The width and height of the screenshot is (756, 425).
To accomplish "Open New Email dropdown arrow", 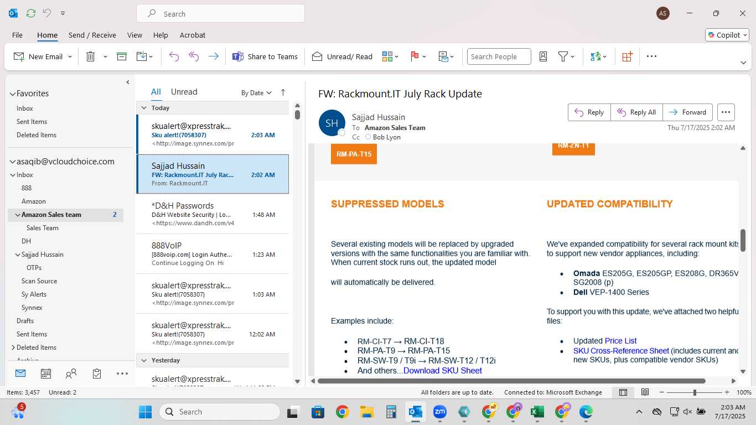I will click(x=70, y=56).
